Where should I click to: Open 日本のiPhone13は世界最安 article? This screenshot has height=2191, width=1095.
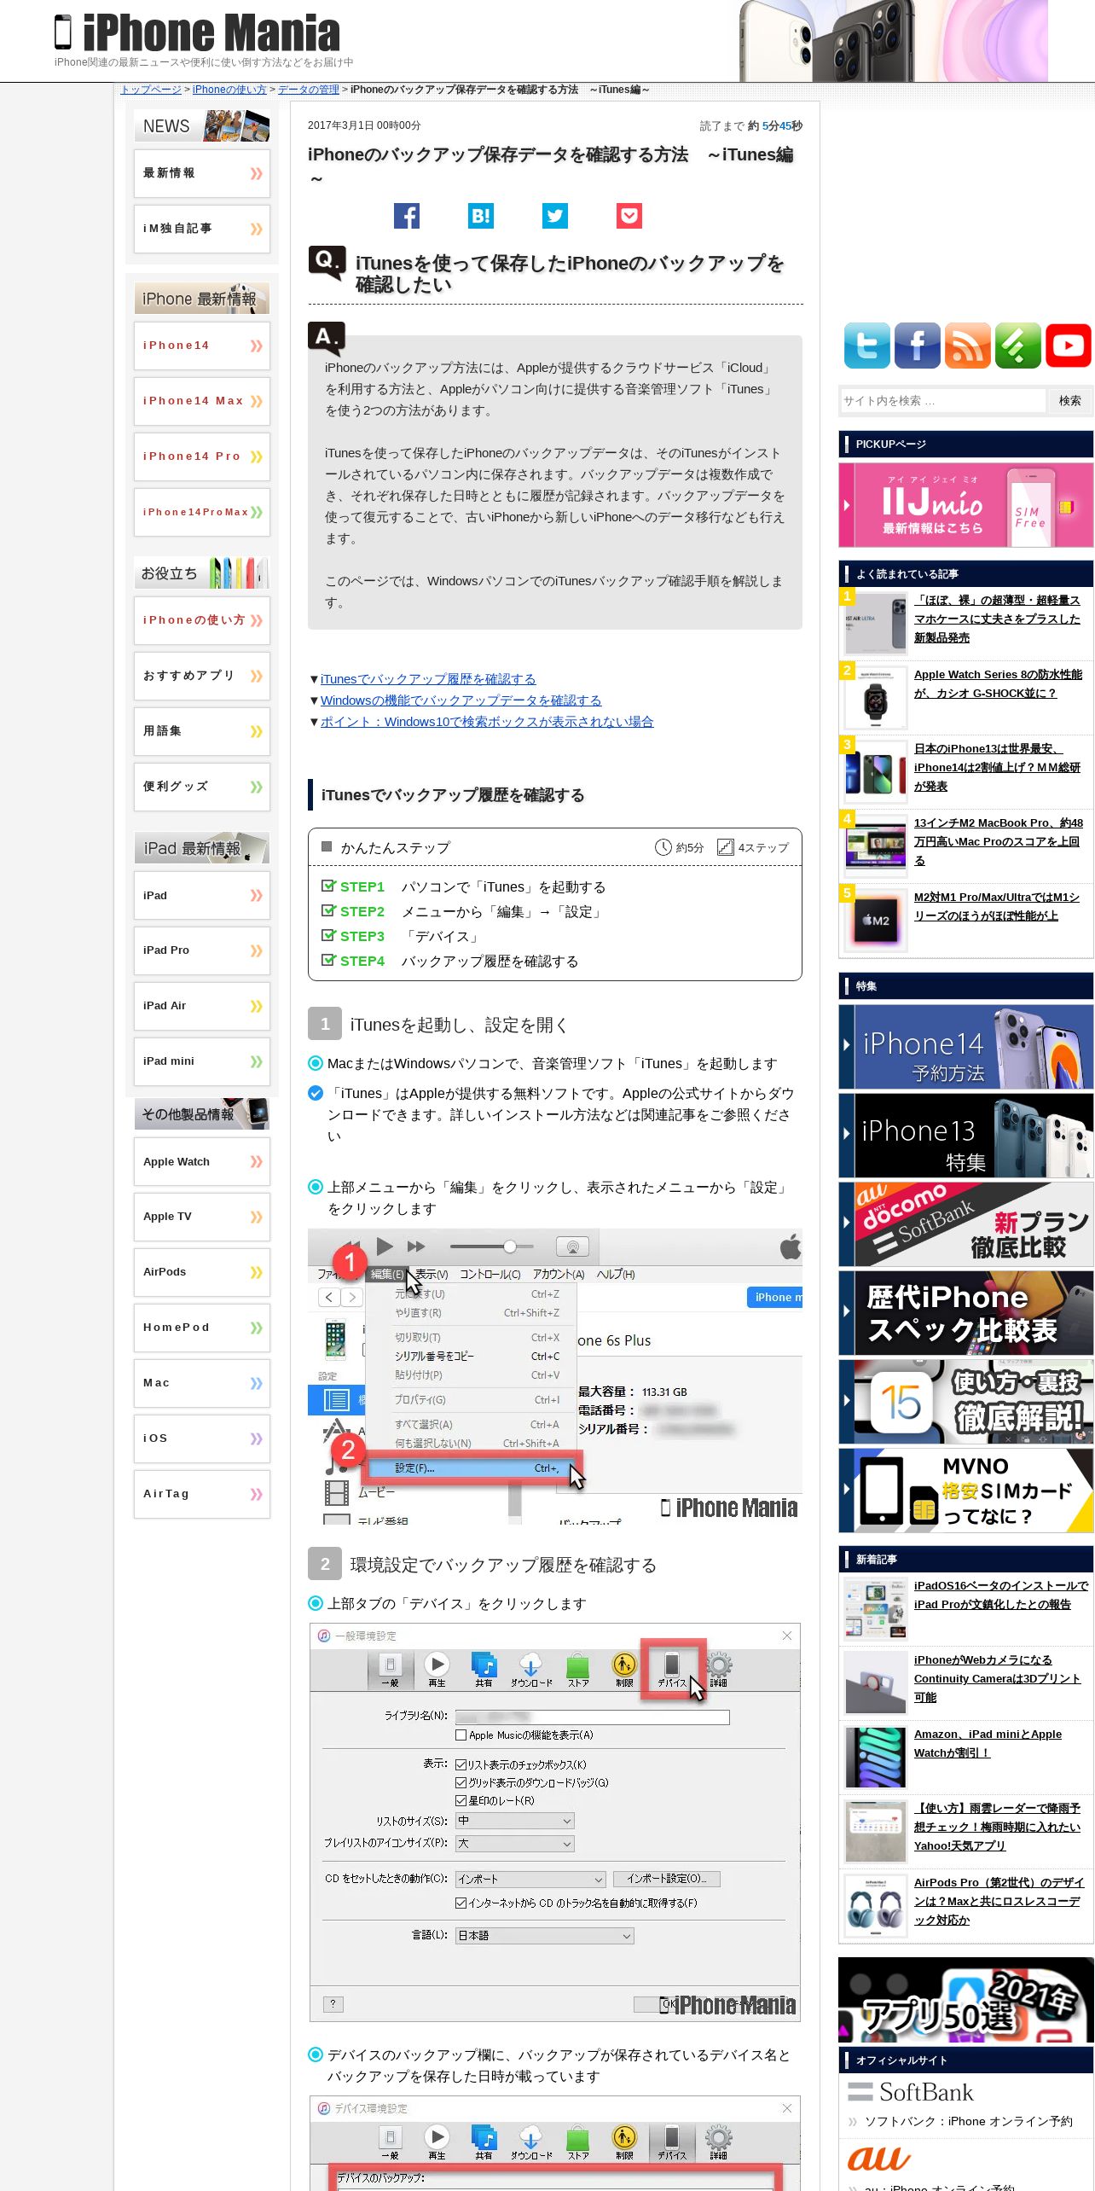[x=997, y=767]
